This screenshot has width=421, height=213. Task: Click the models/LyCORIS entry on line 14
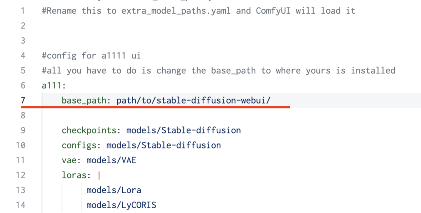pyautogui.click(x=121, y=205)
